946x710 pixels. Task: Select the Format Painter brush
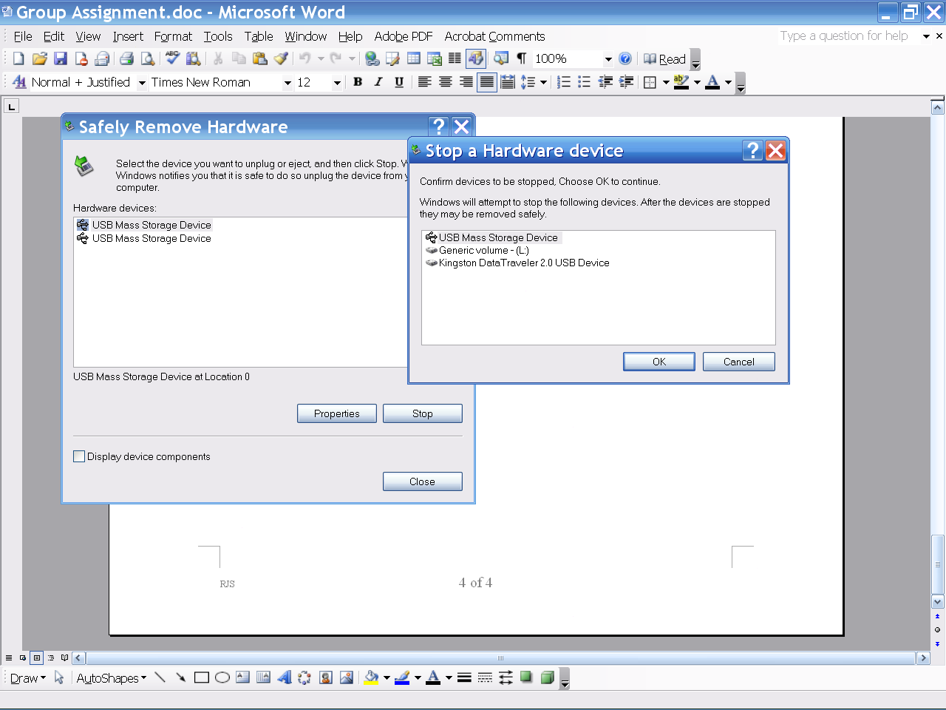point(280,58)
